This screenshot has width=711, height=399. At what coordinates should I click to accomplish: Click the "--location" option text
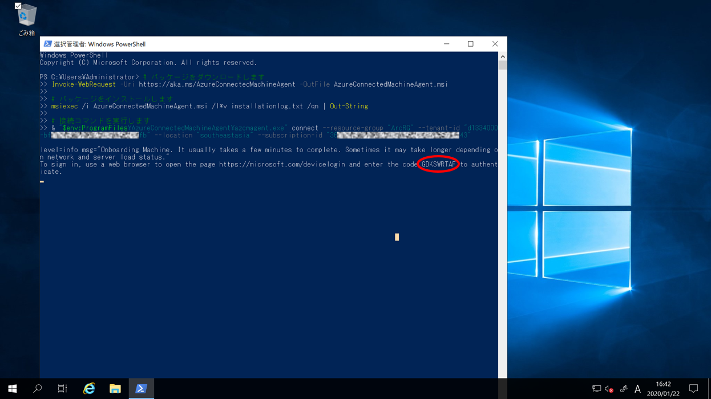pos(173,136)
